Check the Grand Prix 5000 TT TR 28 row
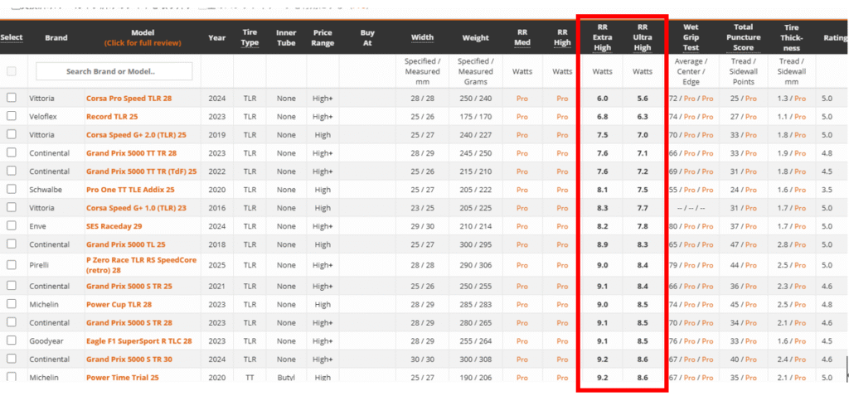Viewport: 849px width, 396px height. (x=12, y=153)
